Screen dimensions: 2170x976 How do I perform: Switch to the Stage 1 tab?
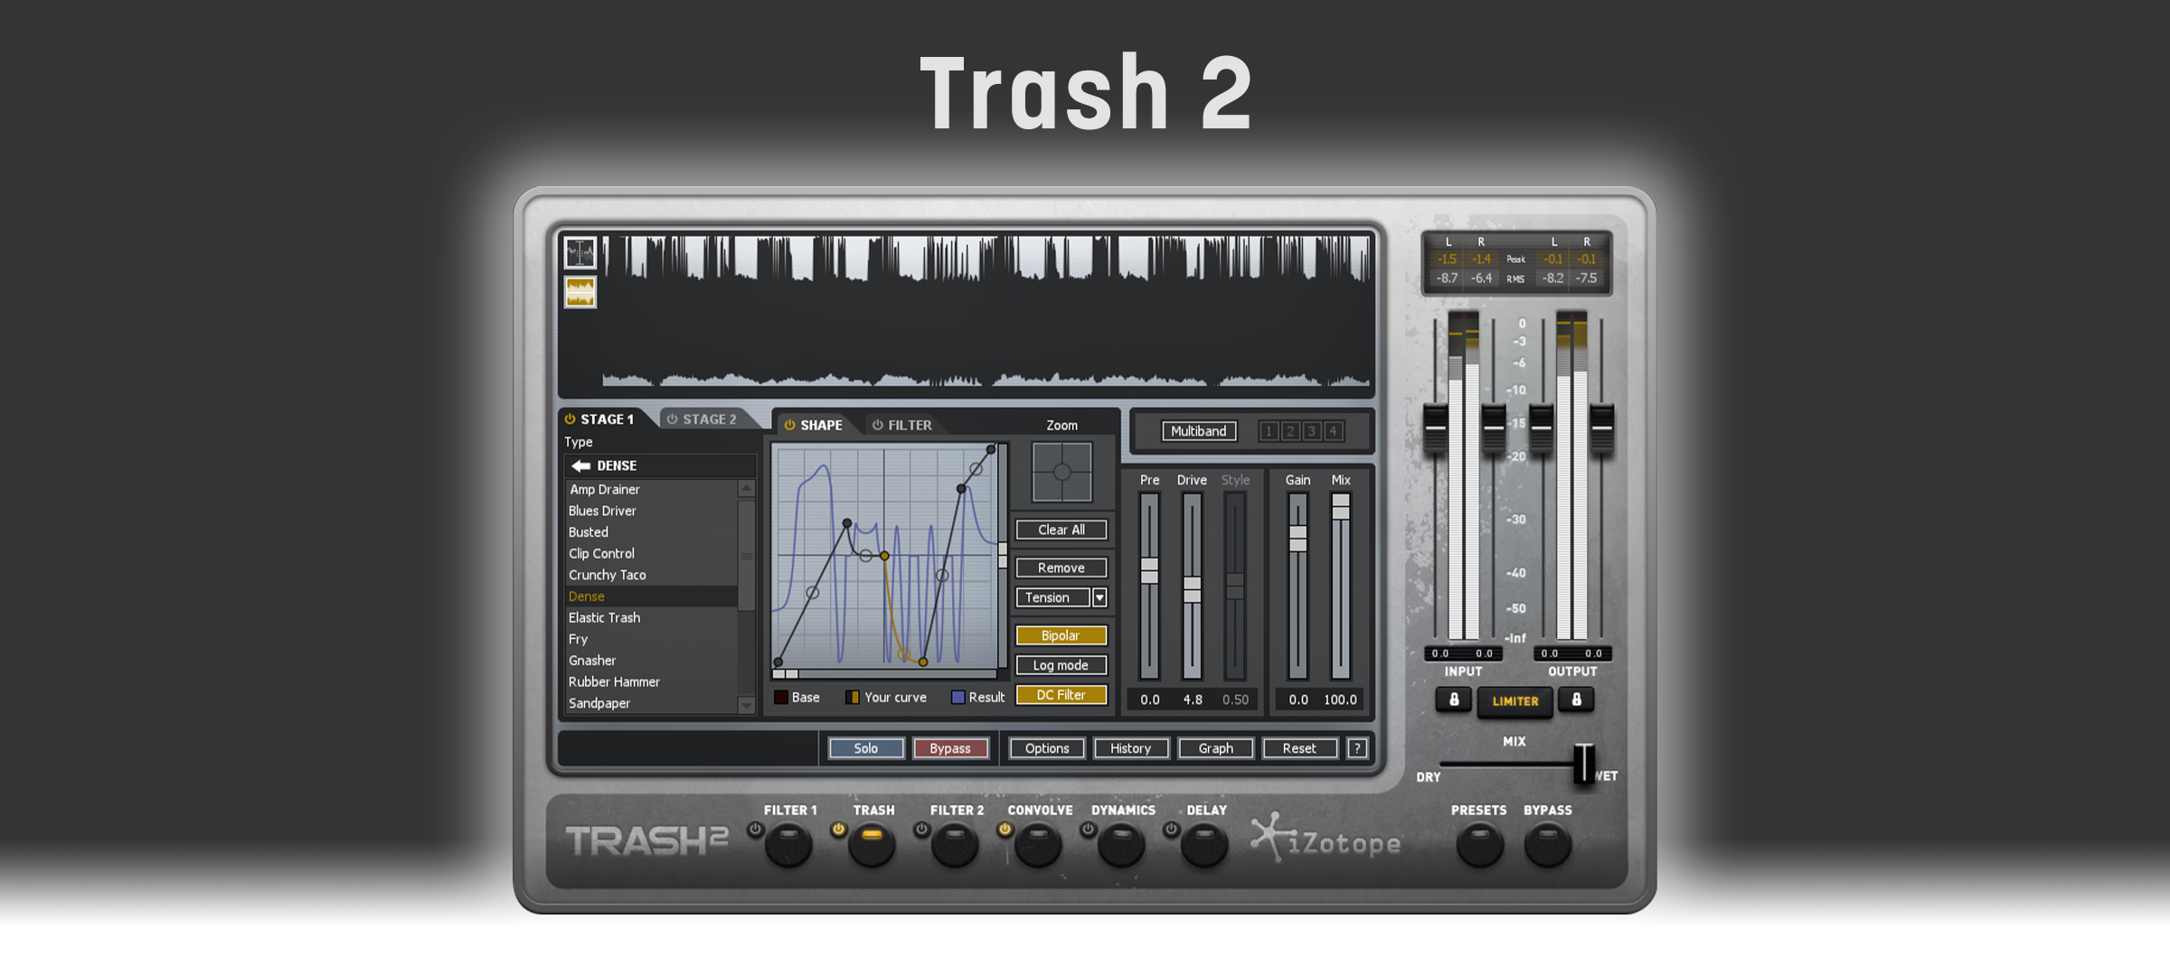[x=606, y=419]
